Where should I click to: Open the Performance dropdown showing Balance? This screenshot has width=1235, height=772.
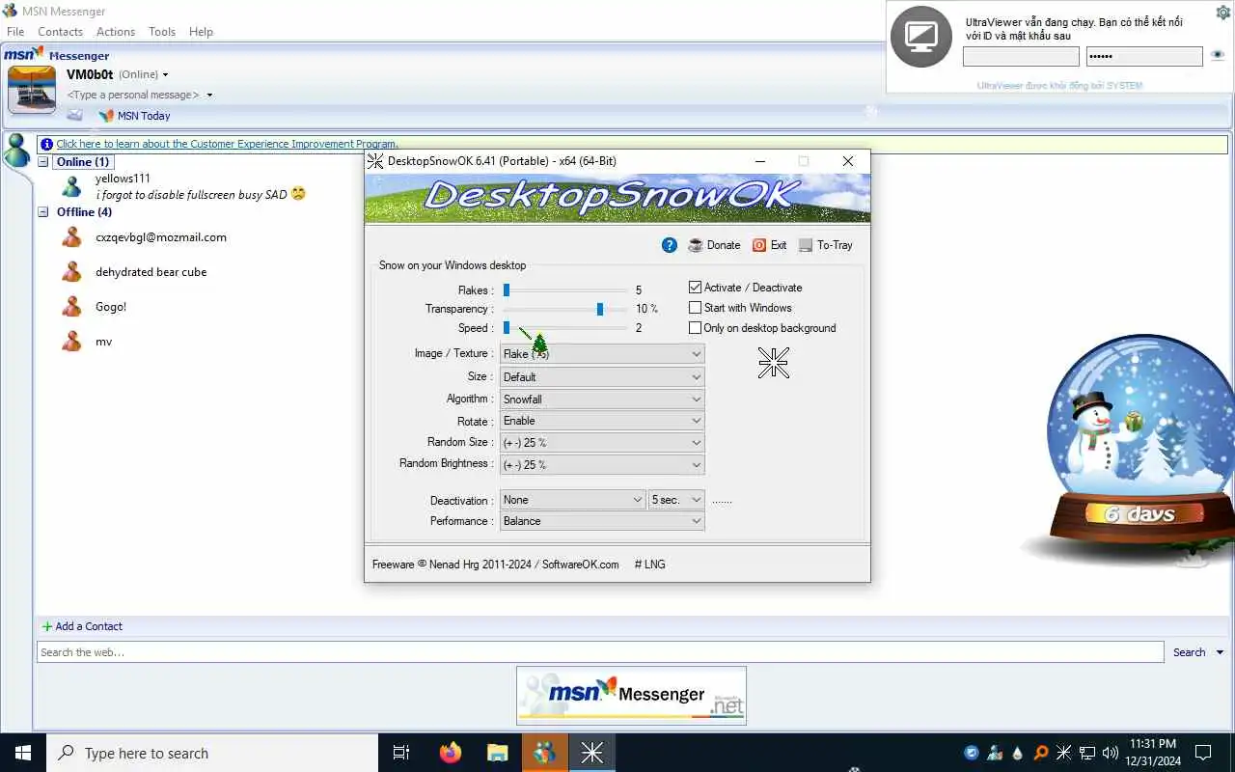[602, 521]
